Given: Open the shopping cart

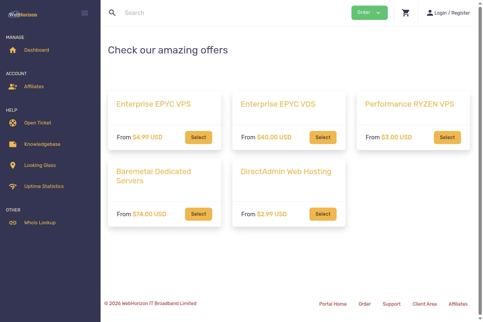Looking at the screenshot, I should [x=406, y=13].
